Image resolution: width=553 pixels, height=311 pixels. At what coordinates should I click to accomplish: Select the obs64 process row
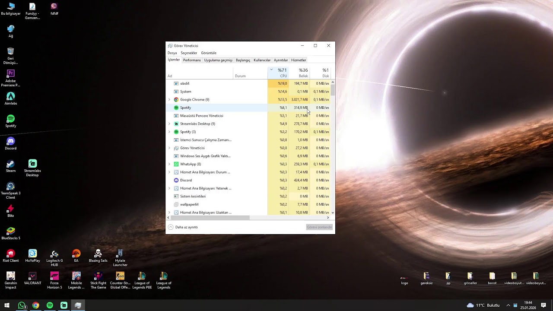(x=248, y=83)
